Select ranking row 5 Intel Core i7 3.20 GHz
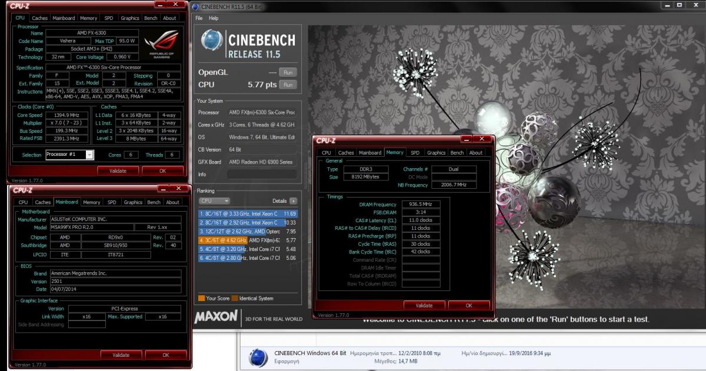This screenshot has width=706, height=371. pos(248,249)
